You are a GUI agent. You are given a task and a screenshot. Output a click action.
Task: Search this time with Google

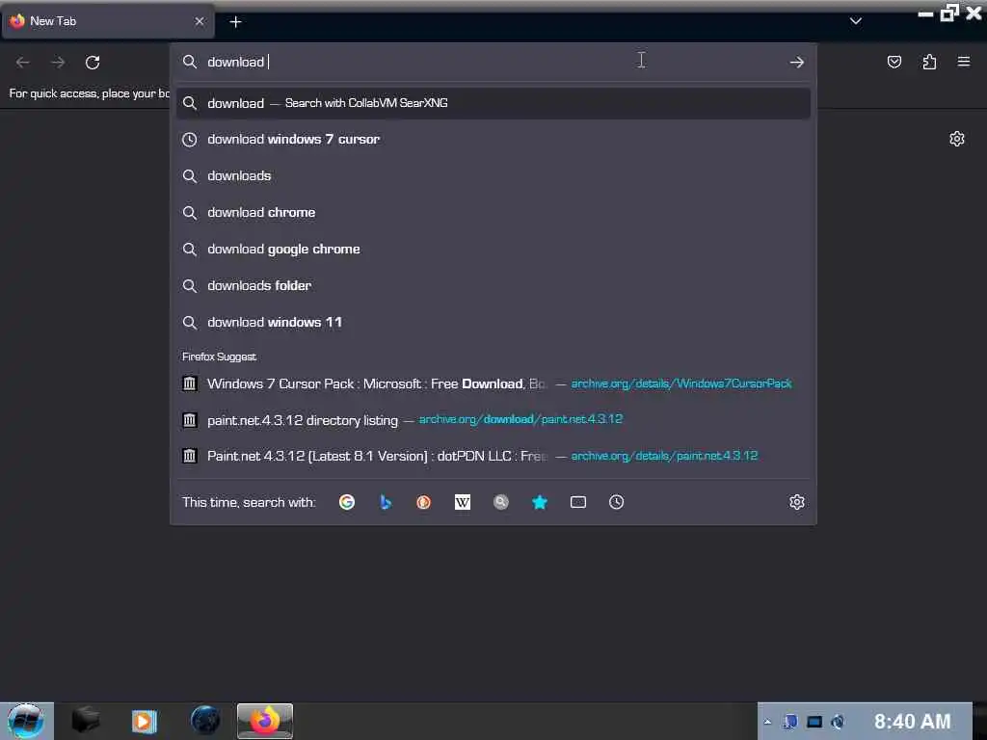pyautogui.click(x=347, y=501)
